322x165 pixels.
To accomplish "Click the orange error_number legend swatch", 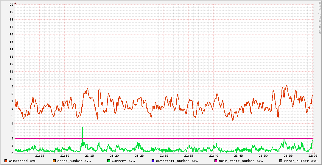I will pos(54,161).
